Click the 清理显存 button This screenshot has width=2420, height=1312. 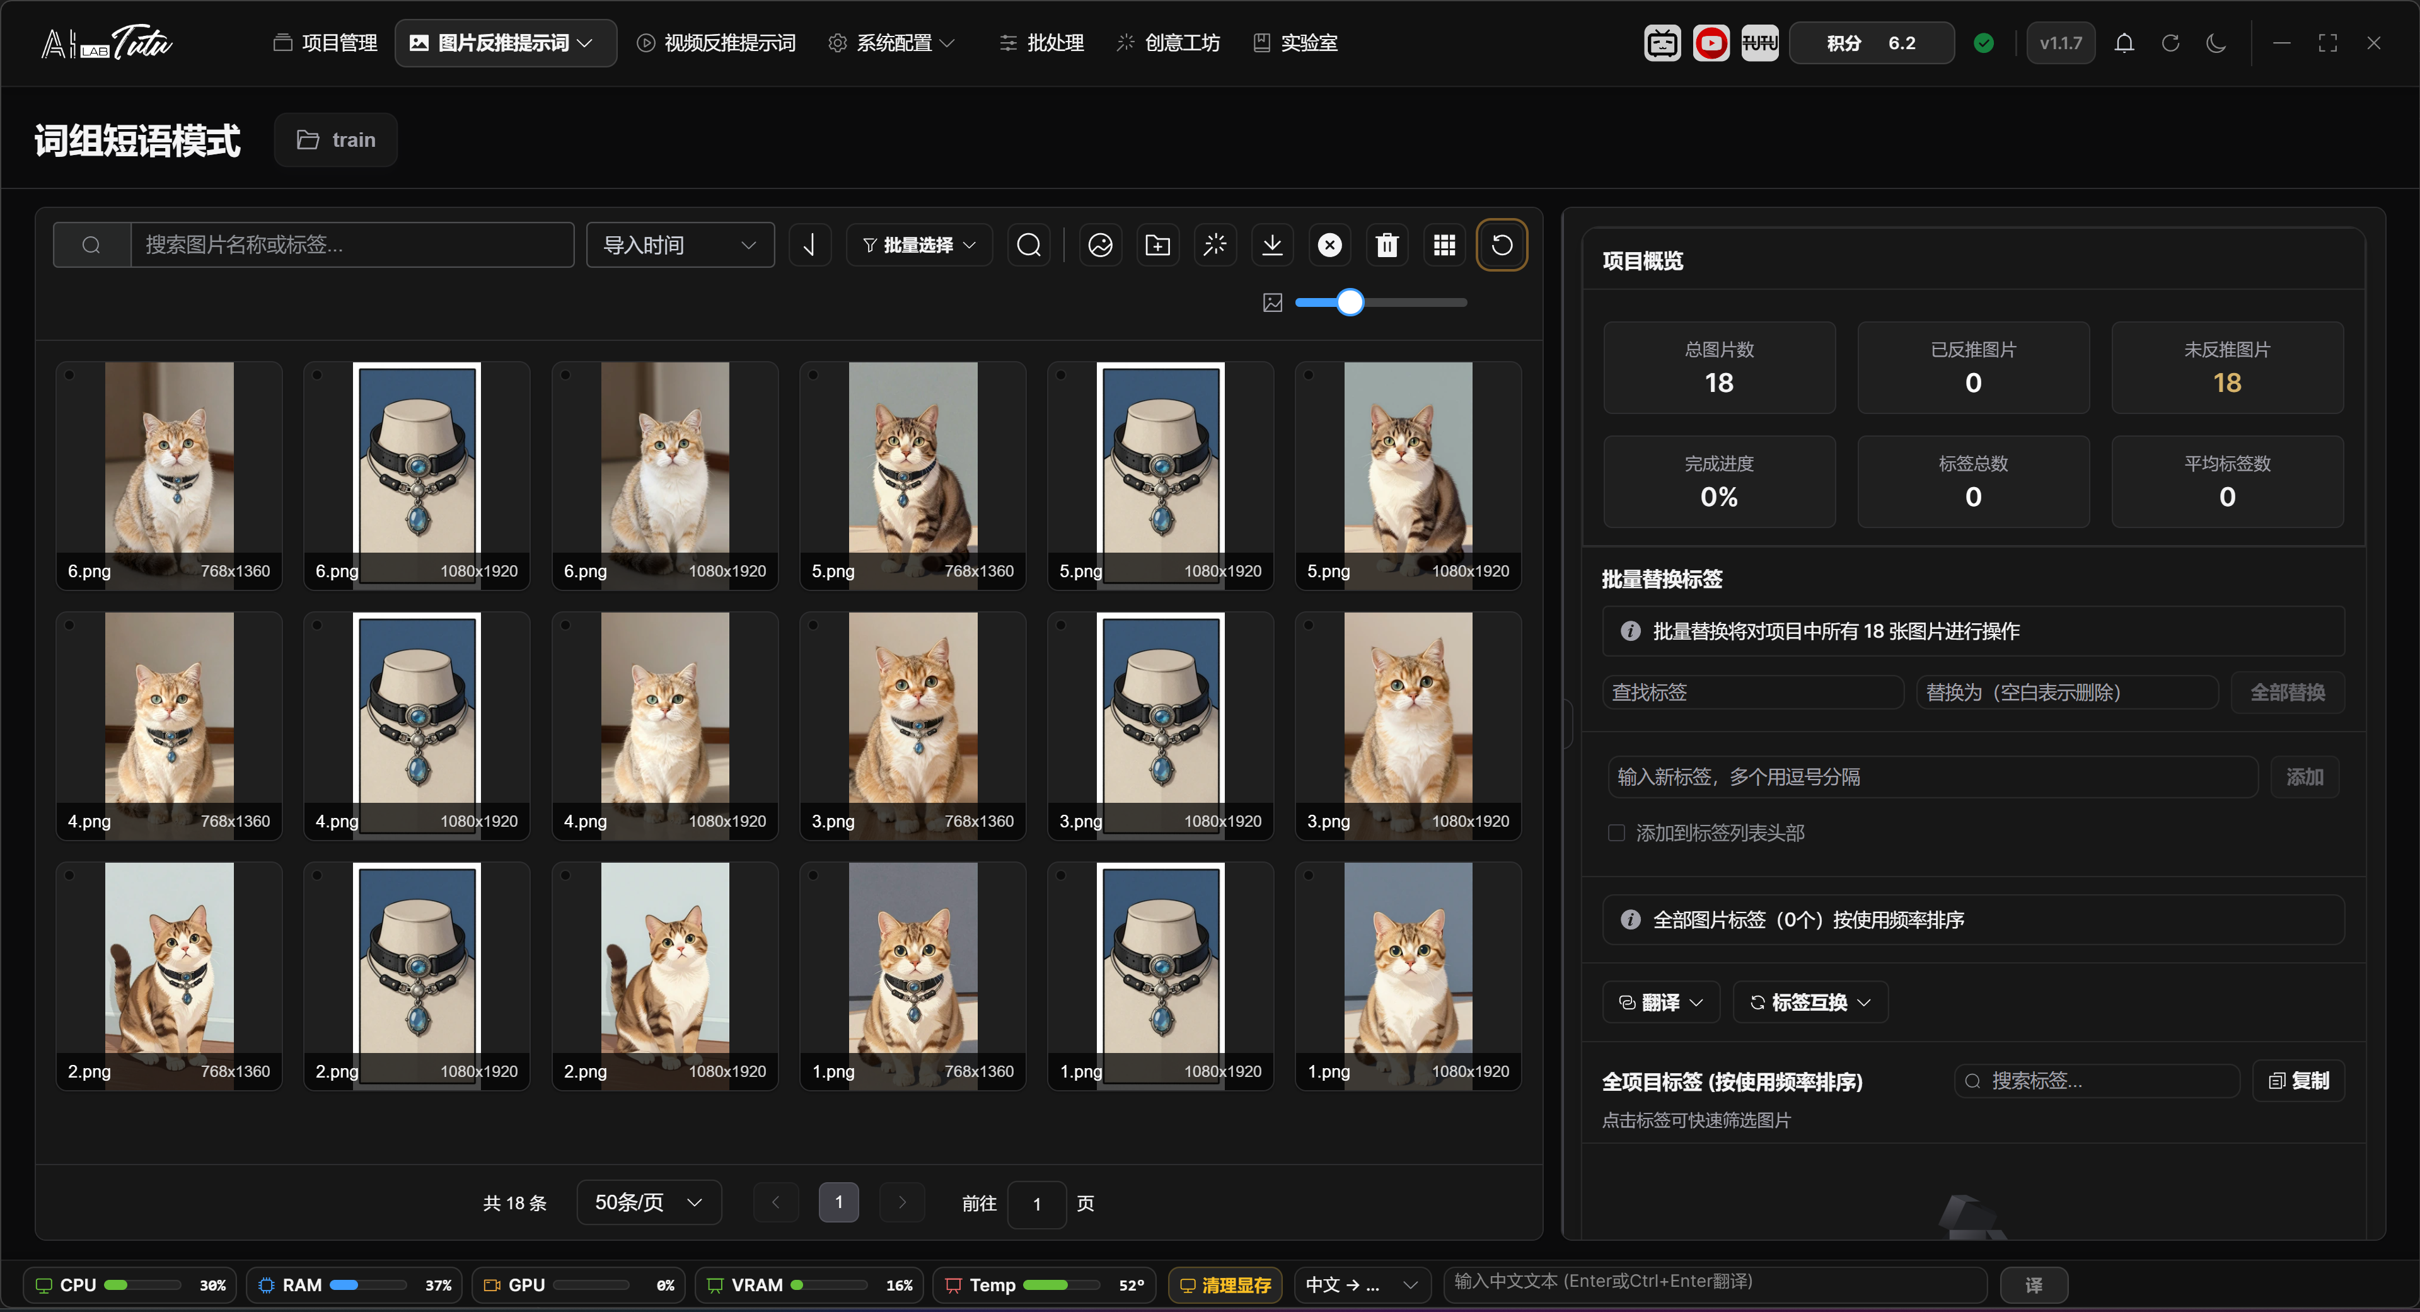(x=1225, y=1285)
